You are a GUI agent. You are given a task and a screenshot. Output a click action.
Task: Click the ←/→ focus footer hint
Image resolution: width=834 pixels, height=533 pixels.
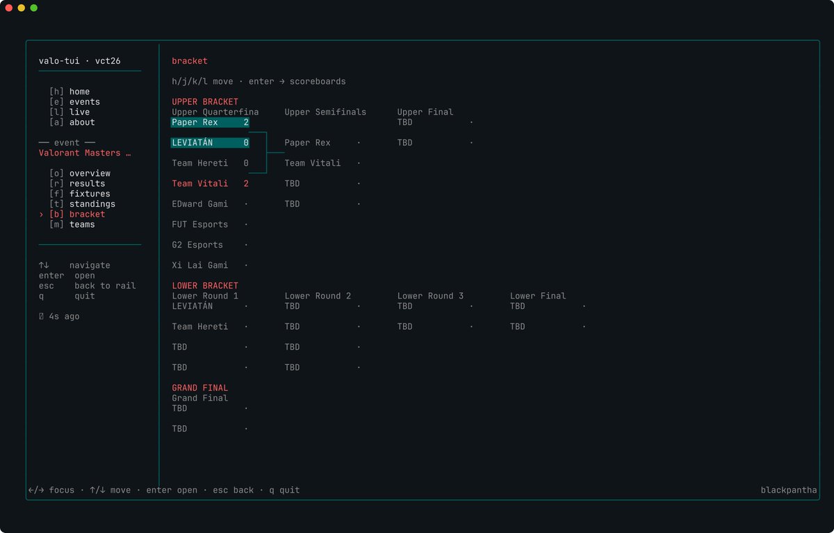(x=51, y=490)
